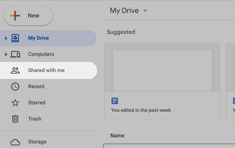
Task: Open Shared with me
Action: tap(48, 70)
